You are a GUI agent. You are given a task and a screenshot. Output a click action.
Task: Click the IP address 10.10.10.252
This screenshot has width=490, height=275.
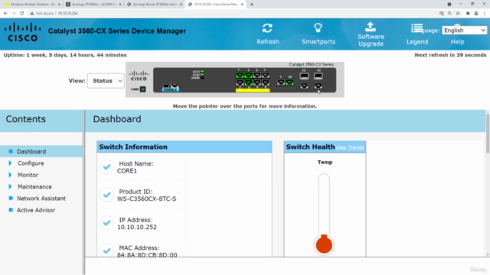(137, 227)
